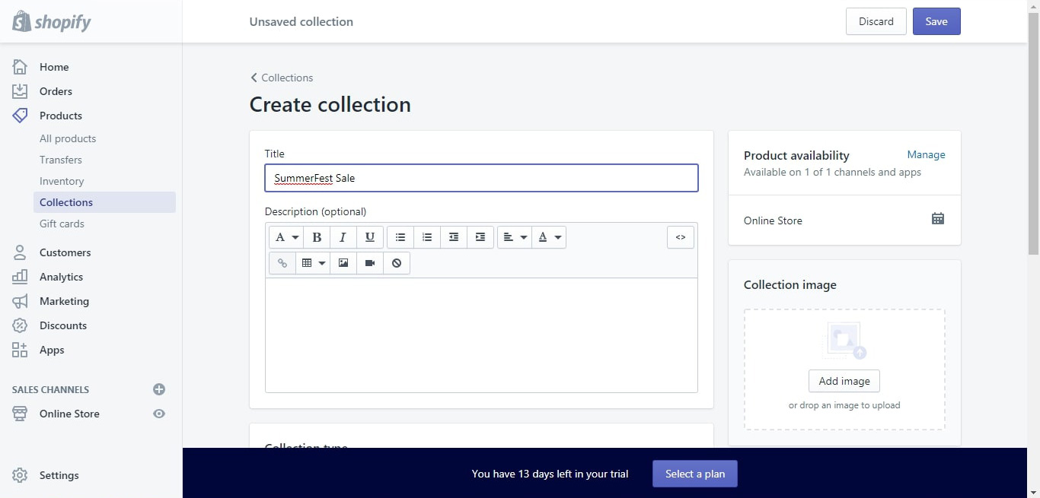Click the Bold formatting icon
This screenshot has width=1040, height=498.
(x=317, y=237)
